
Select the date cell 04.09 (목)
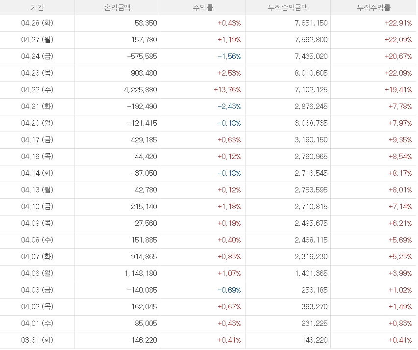point(37,223)
